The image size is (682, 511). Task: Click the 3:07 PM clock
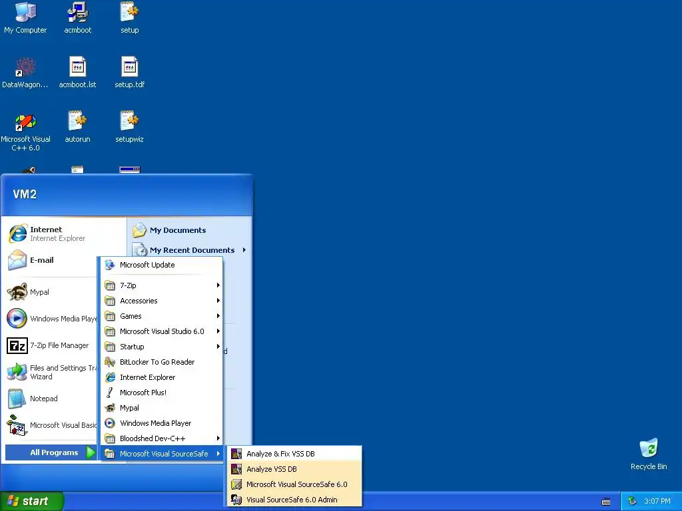click(657, 502)
